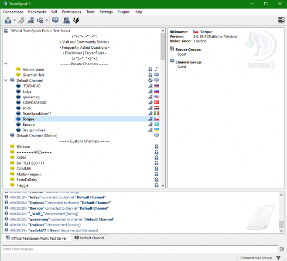Click the connection signal icon in status bar
The height and width of the screenshot is (261, 287).
pyautogui.click(x=278, y=258)
